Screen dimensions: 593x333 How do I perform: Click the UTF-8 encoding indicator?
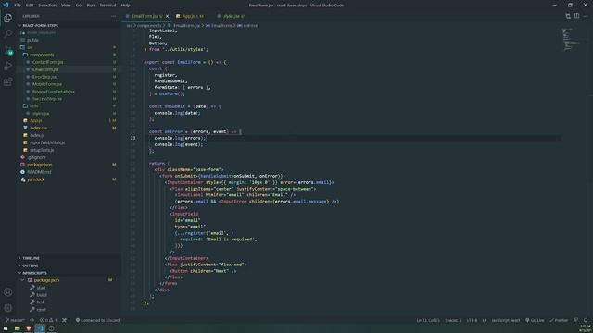click(472, 320)
